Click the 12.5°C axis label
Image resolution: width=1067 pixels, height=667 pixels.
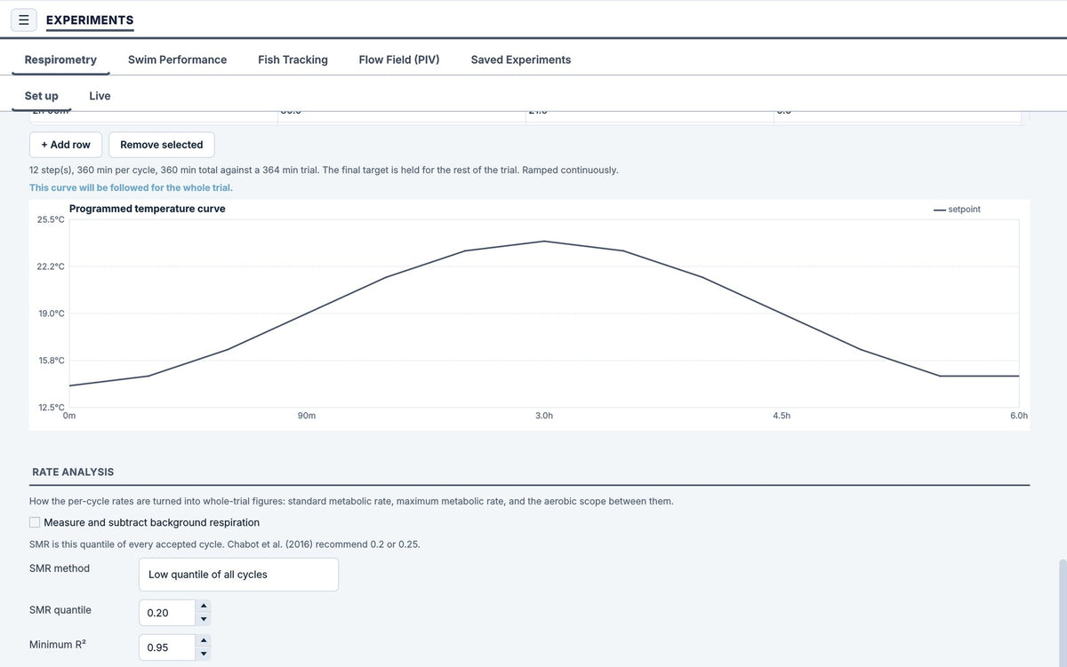51,408
